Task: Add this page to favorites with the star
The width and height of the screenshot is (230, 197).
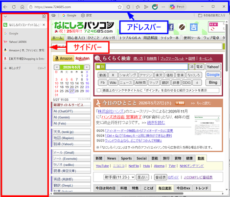Action: [120, 7]
